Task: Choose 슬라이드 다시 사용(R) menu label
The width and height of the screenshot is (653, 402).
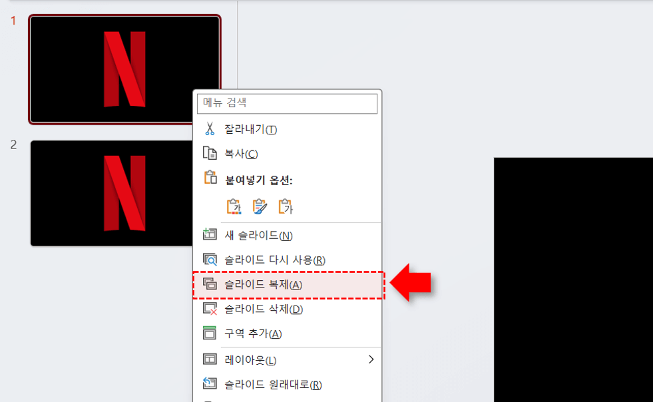Action: 274,260
